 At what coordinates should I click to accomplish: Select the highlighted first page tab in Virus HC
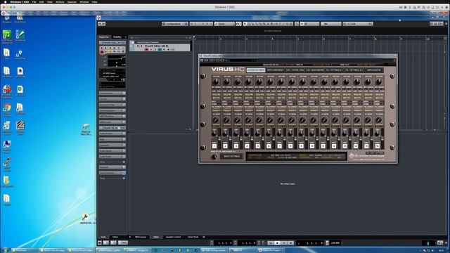point(256,70)
